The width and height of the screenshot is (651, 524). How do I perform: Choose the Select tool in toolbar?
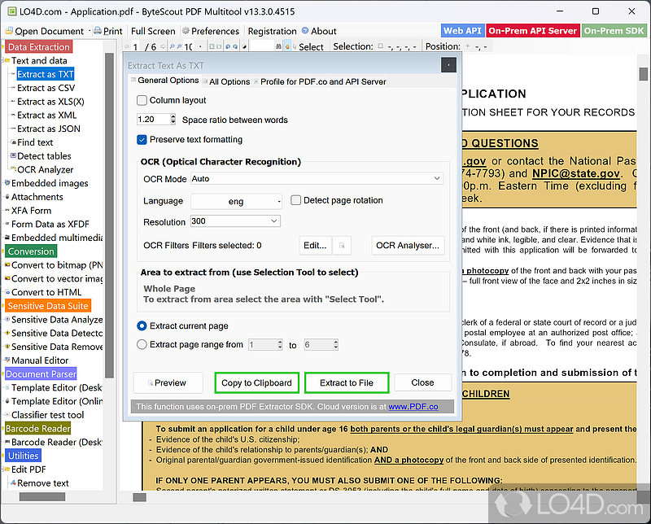[308, 47]
